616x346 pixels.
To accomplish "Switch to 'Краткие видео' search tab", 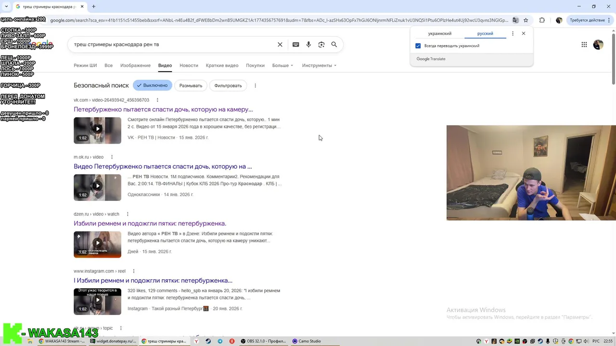I will click(222, 65).
